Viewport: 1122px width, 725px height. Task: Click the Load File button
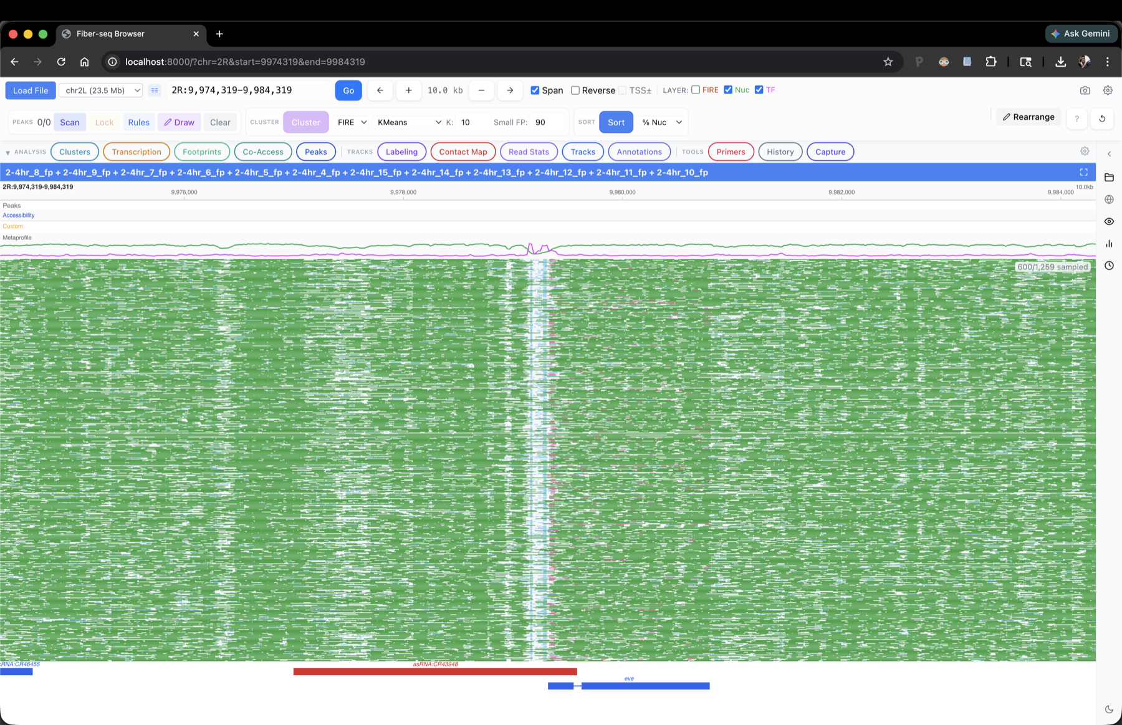click(31, 90)
